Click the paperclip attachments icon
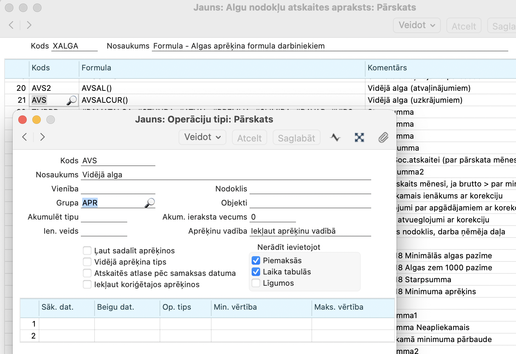 coord(383,137)
